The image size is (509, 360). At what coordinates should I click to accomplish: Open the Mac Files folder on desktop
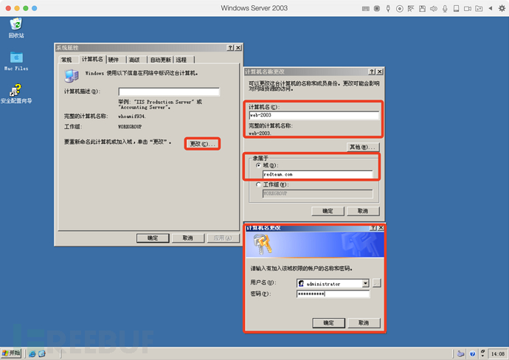click(x=16, y=61)
